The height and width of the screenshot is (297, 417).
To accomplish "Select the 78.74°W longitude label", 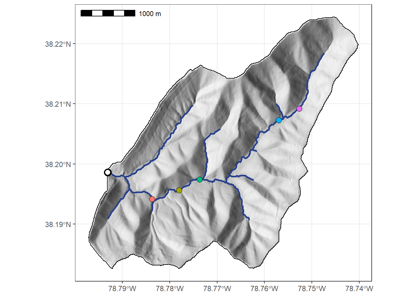I will click(359, 289).
